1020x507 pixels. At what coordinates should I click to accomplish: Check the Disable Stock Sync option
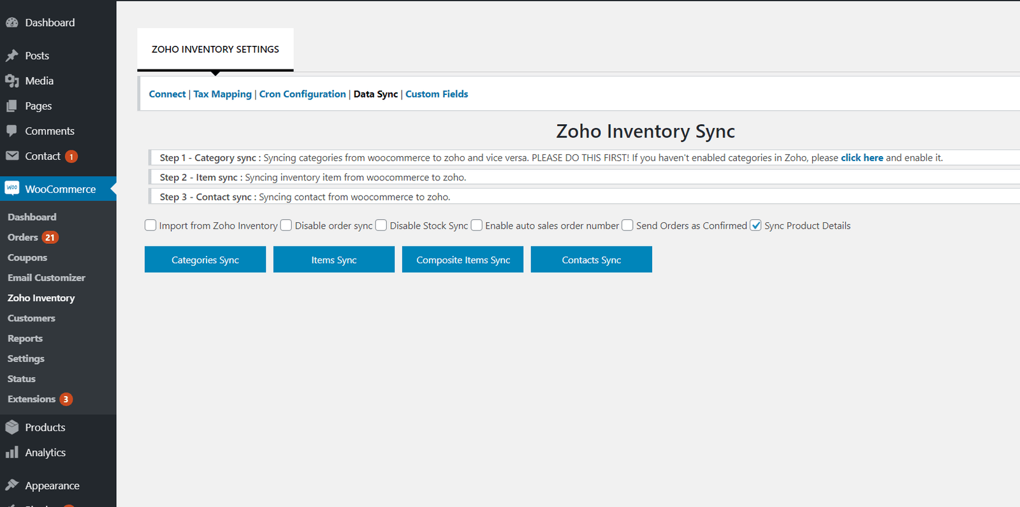(x=381, y=225)
